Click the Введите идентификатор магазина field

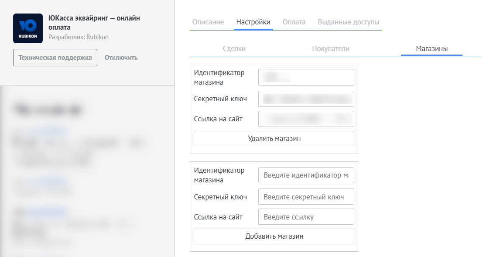[306, 175]
